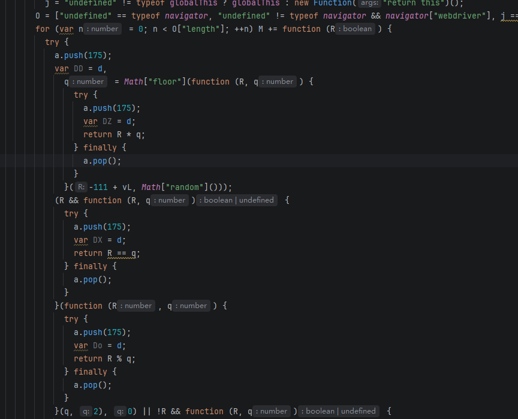Click the 'return R * q;' statement
Image resolution: width=518 pixels, height=419 pixels.
point(114,135)
